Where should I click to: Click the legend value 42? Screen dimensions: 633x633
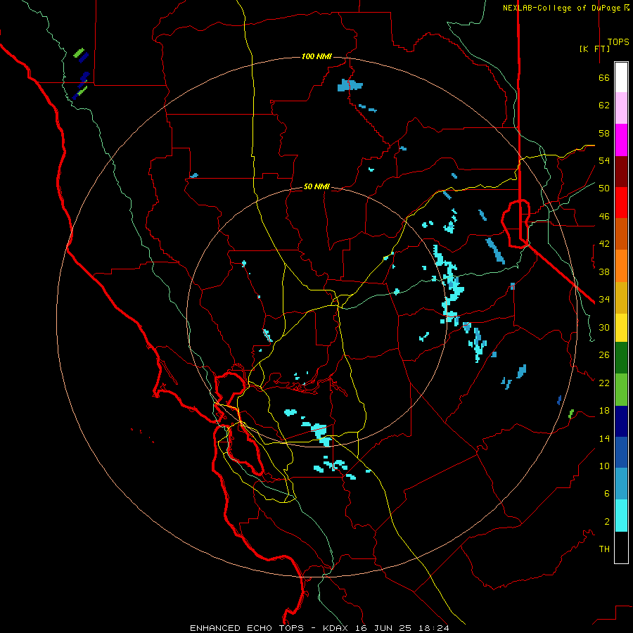pyautogui.click(x=604, y=244)
